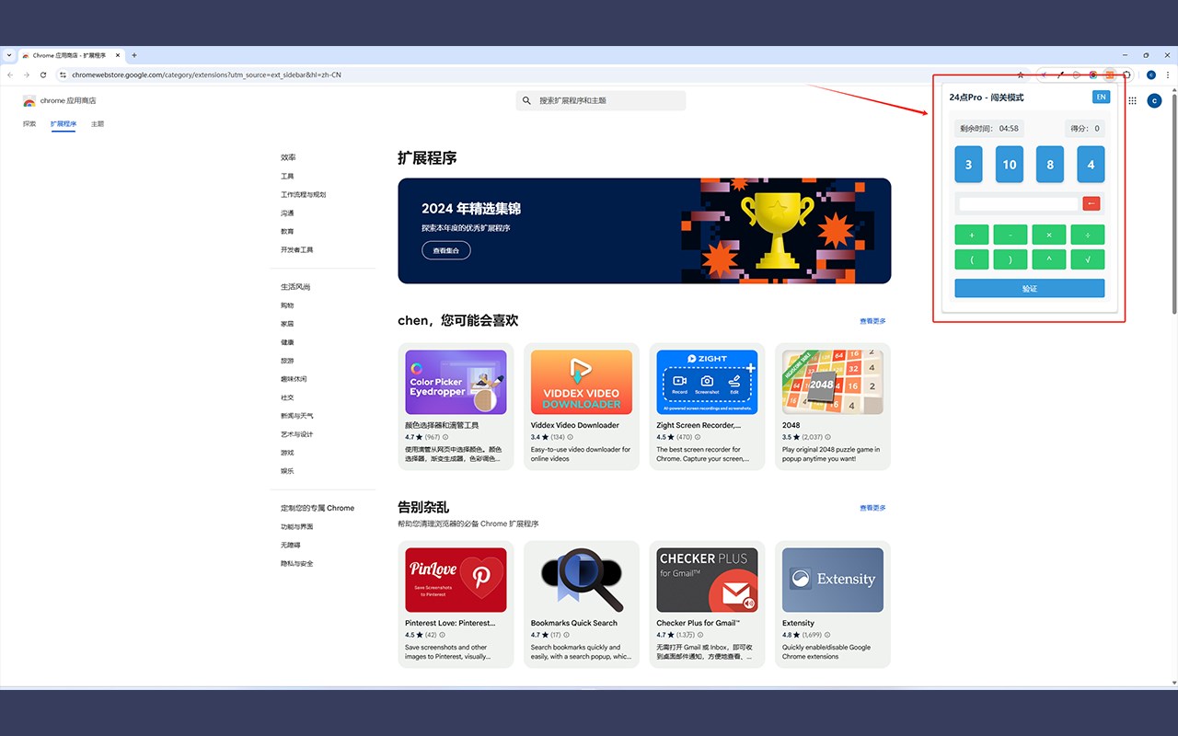1178x736 pixels.
Task: Switch to the 探索 tab
Action: click(x=29, y=123)
